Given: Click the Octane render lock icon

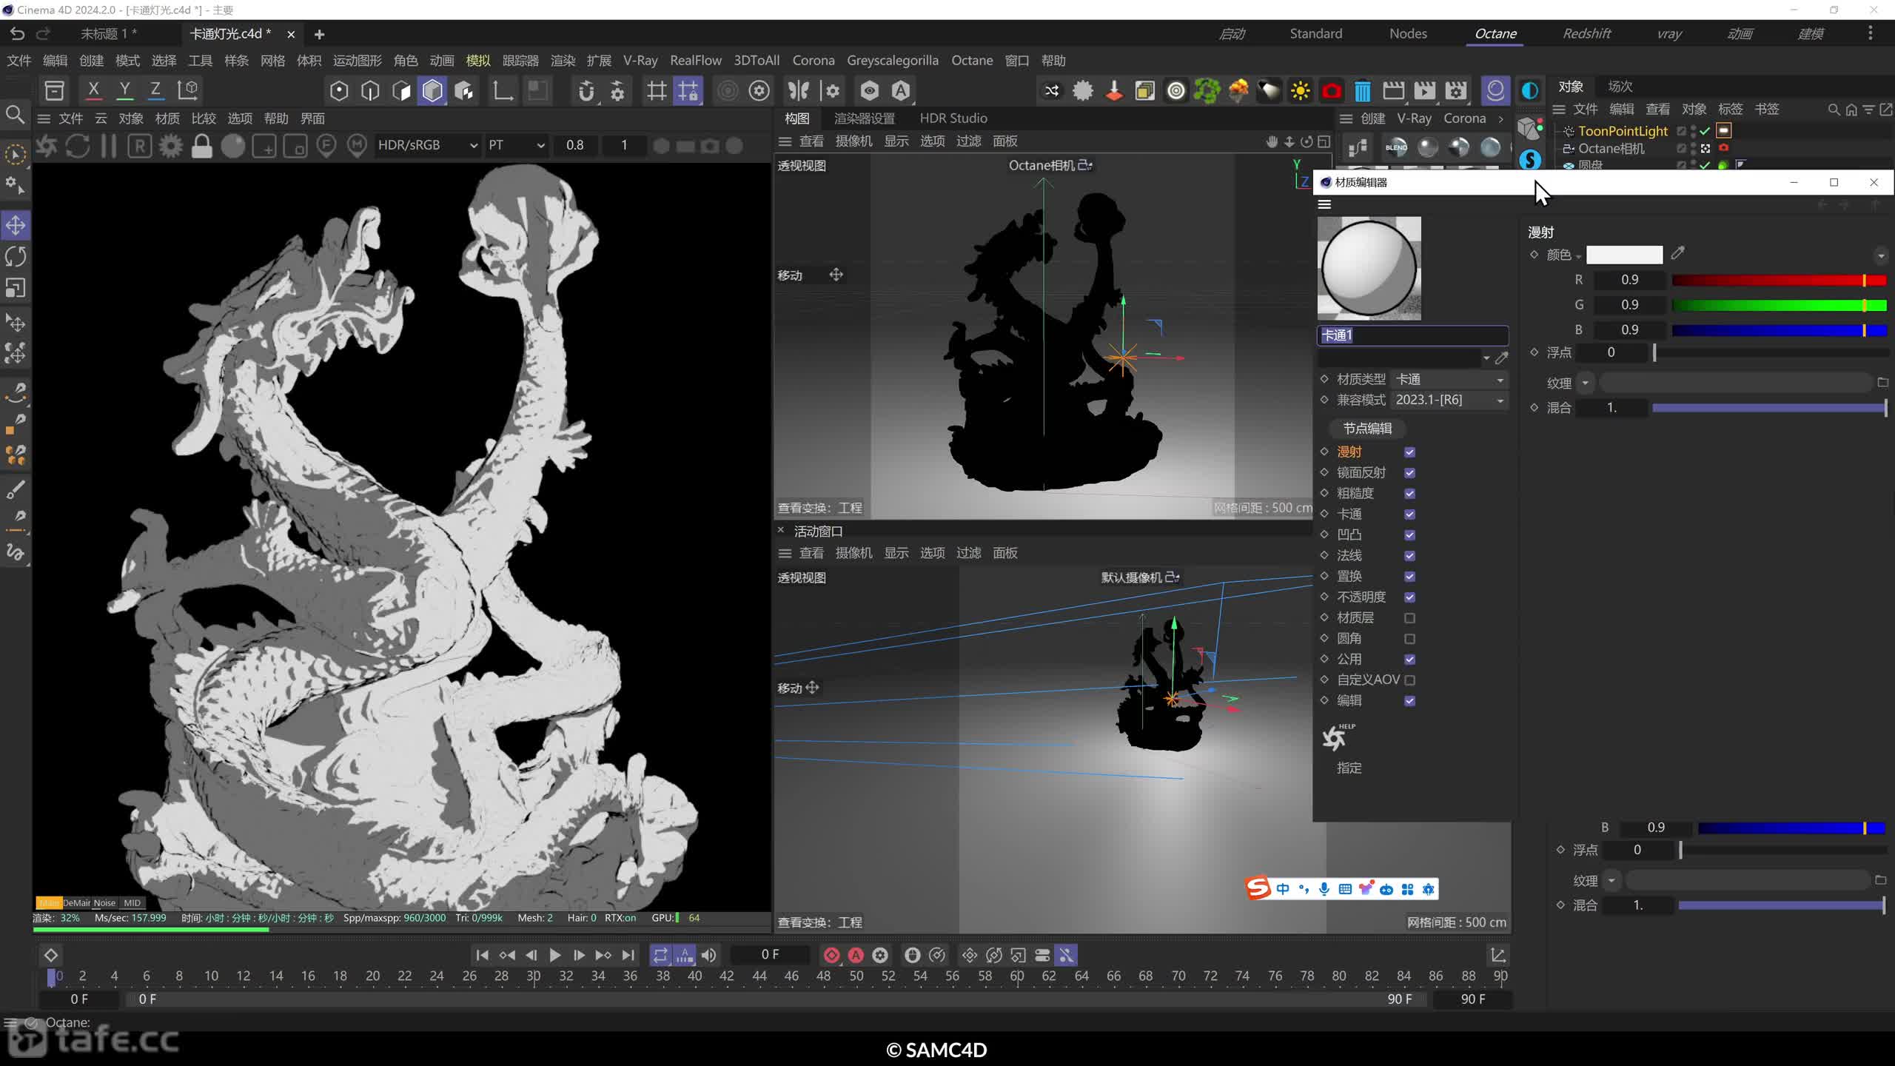Looking at the screenshot, I should [x=201, y=146].
